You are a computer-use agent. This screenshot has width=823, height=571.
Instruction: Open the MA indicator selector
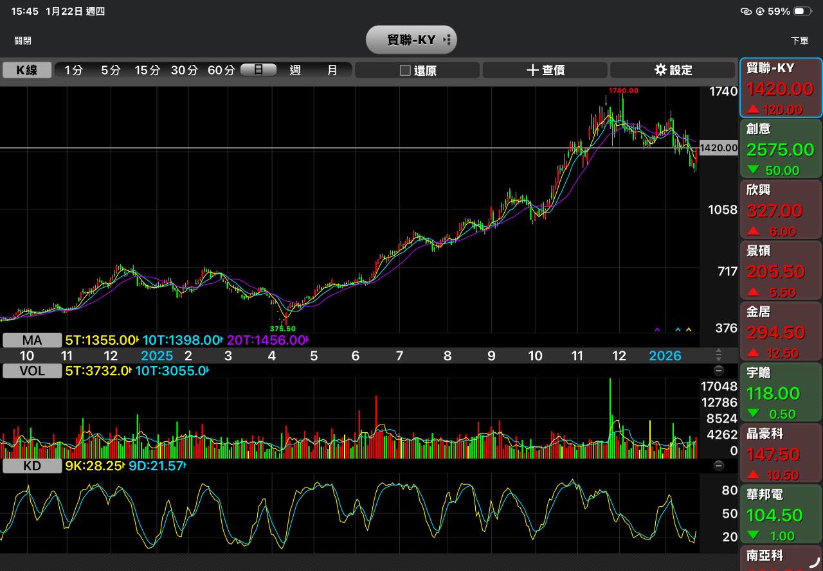(32, 340)
